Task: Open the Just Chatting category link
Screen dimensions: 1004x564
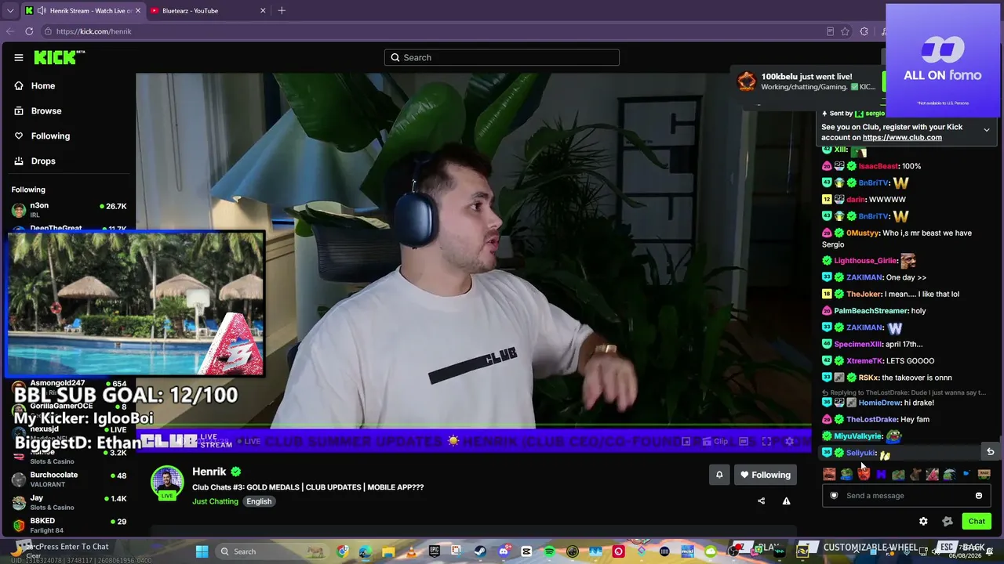Action: pos(215,501)
